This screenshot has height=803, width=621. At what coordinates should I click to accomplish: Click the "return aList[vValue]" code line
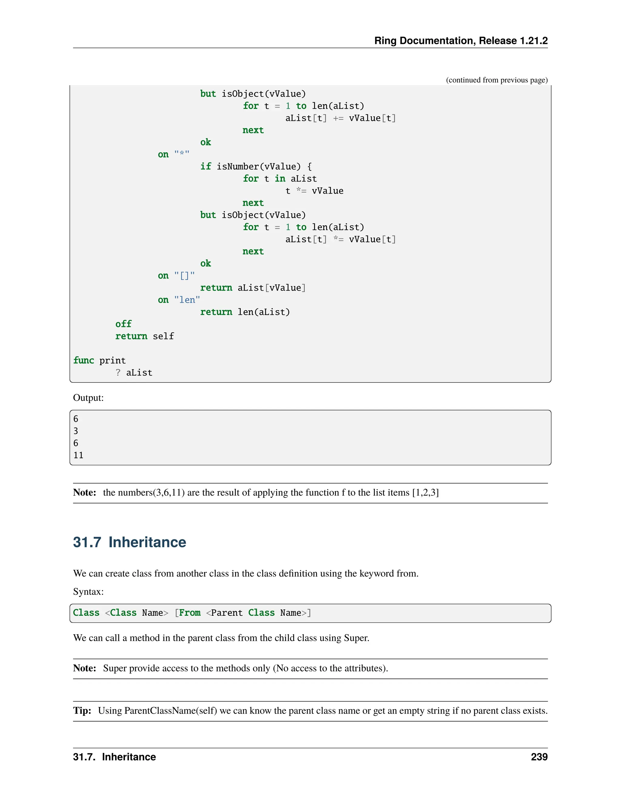tap(253, 288)
